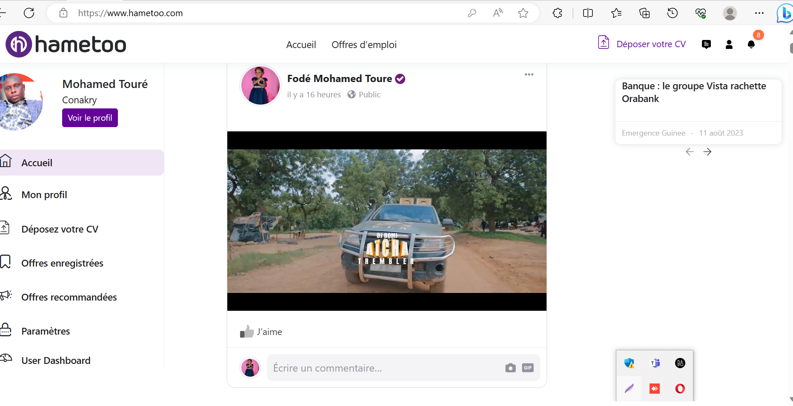Image resolution: width=793 pixels, height=406 pixels.
Task: Open Offres recommandées in sidebar
Action: pos(69,297)
